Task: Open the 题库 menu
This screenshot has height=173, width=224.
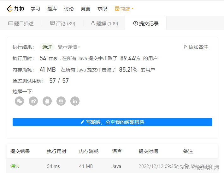Action: 52,9
